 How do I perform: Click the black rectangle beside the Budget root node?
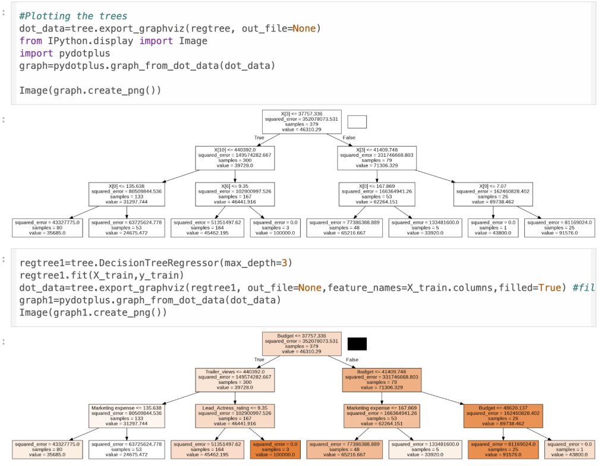pos(357,344)
